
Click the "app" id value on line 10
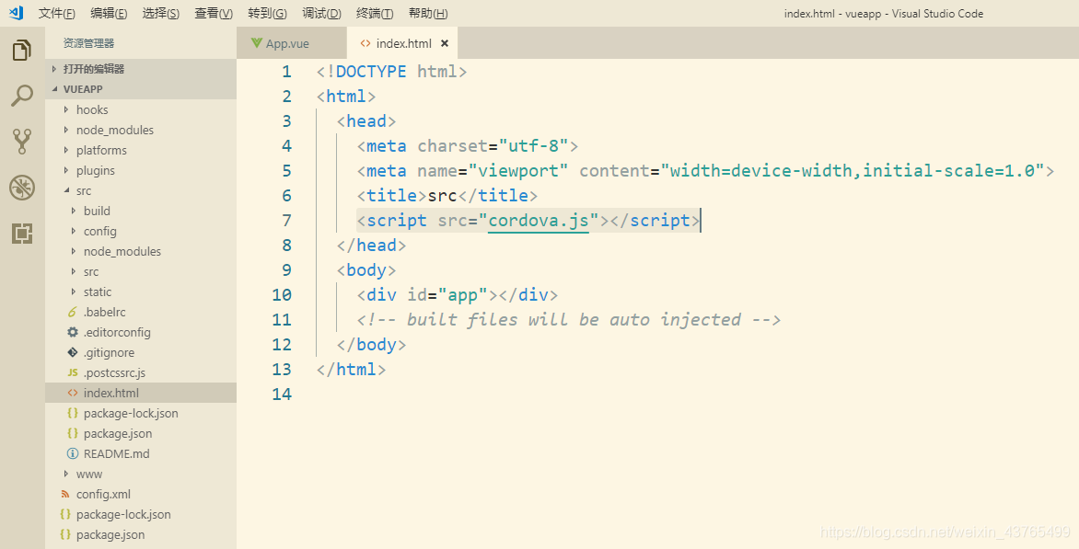[462, 295]
